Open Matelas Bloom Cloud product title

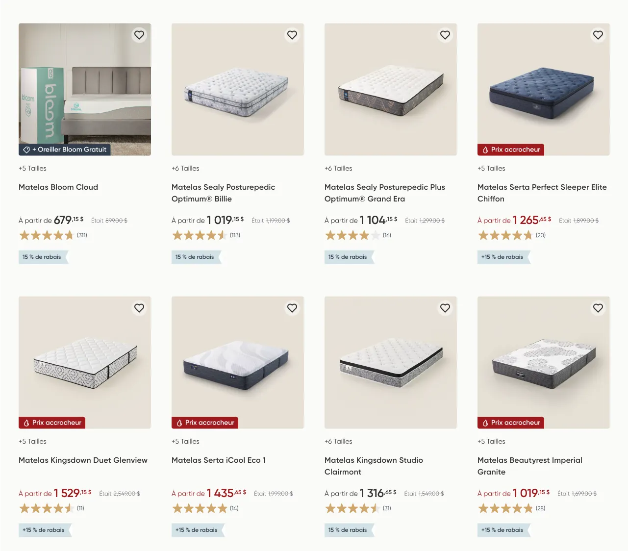(x=58, y=187)
